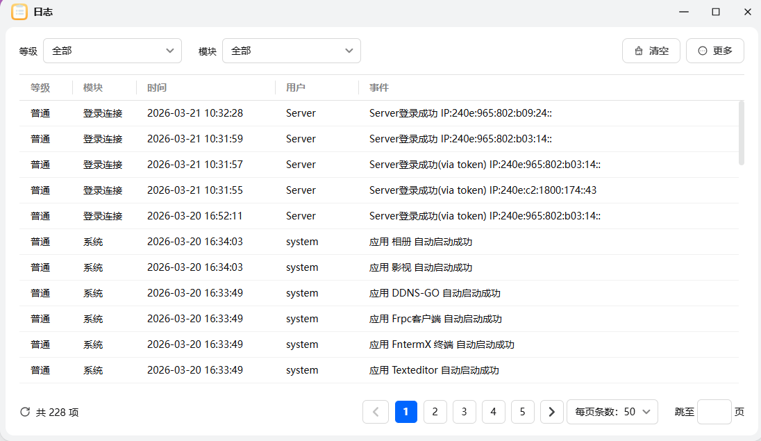
Task: Expand the 等级 level filter dropdown
Action: [112, 51]
